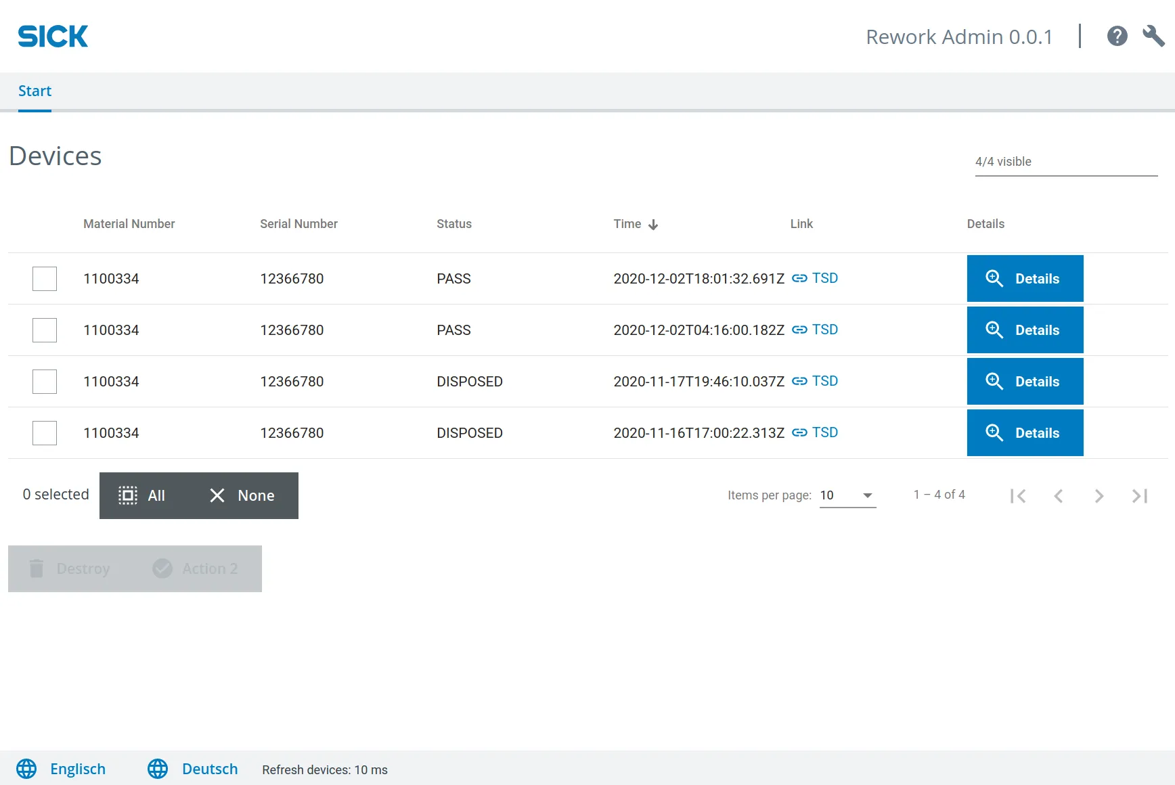
Task: Go to next page chevron
Action: pyautogui.click(x=1099, y=496)
